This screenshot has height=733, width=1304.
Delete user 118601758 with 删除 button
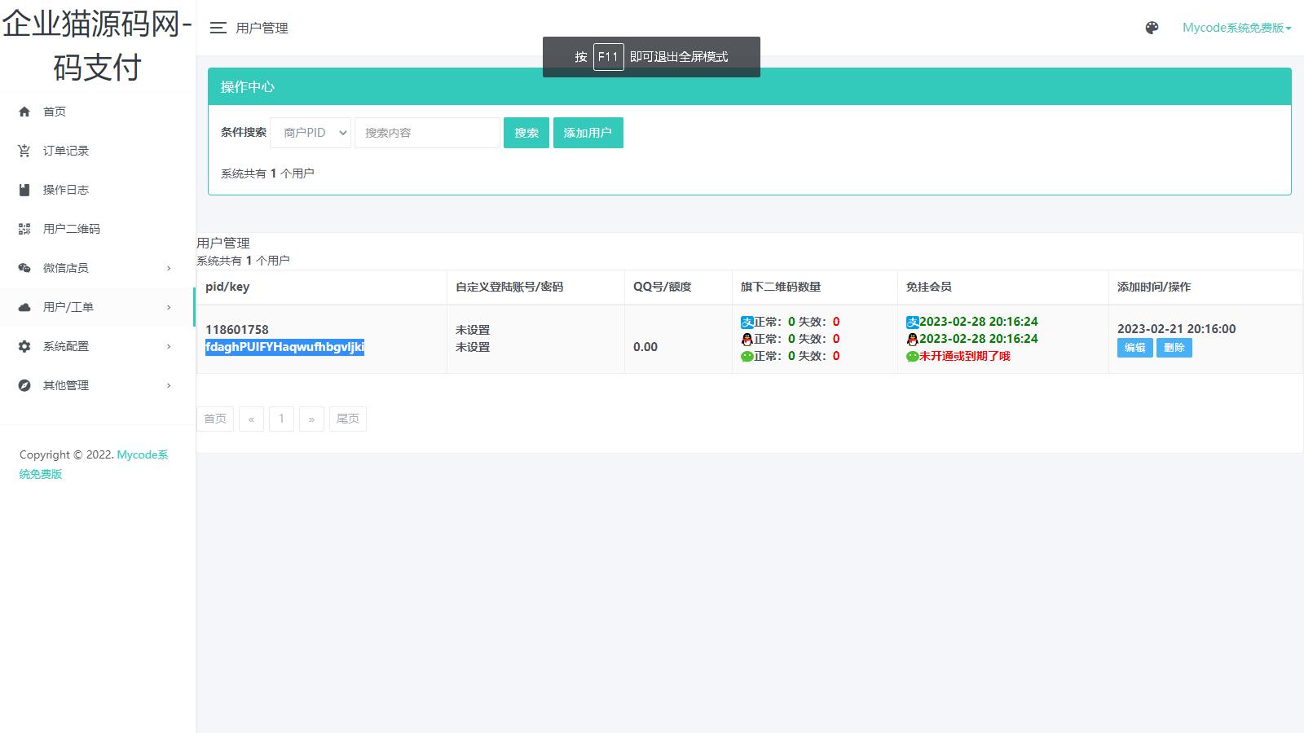coord(1174,348)
